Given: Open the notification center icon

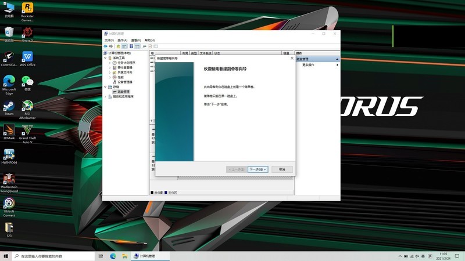Looking at the screenshot, I should point(457,256).
